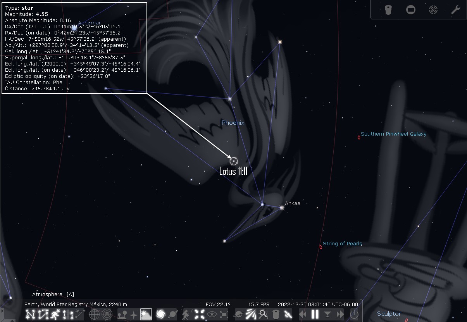The height and width of the screenshot is (322, 467).
Task: Click the 'Sculptor' constellation label
Action: [389, 314]
